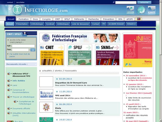Open the SNMInf syndicat card

coord(108,55)
